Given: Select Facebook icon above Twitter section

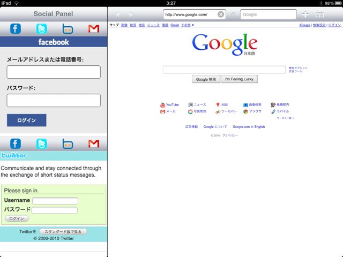Looking at the screenshot, I should click(16, 143).
